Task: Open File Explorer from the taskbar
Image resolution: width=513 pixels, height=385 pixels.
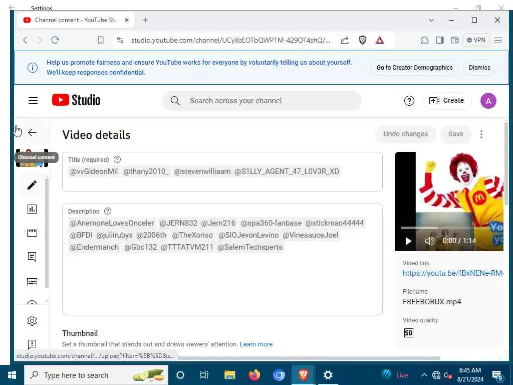Action: pos(229,375)
